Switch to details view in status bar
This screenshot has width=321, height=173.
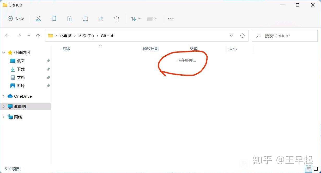(x=308, y=169)
